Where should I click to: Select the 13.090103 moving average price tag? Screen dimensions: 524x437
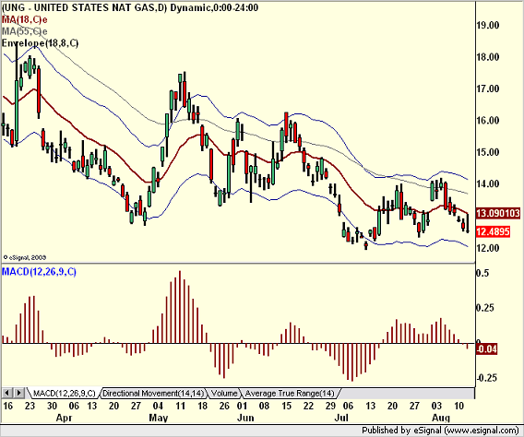point(497,213)
